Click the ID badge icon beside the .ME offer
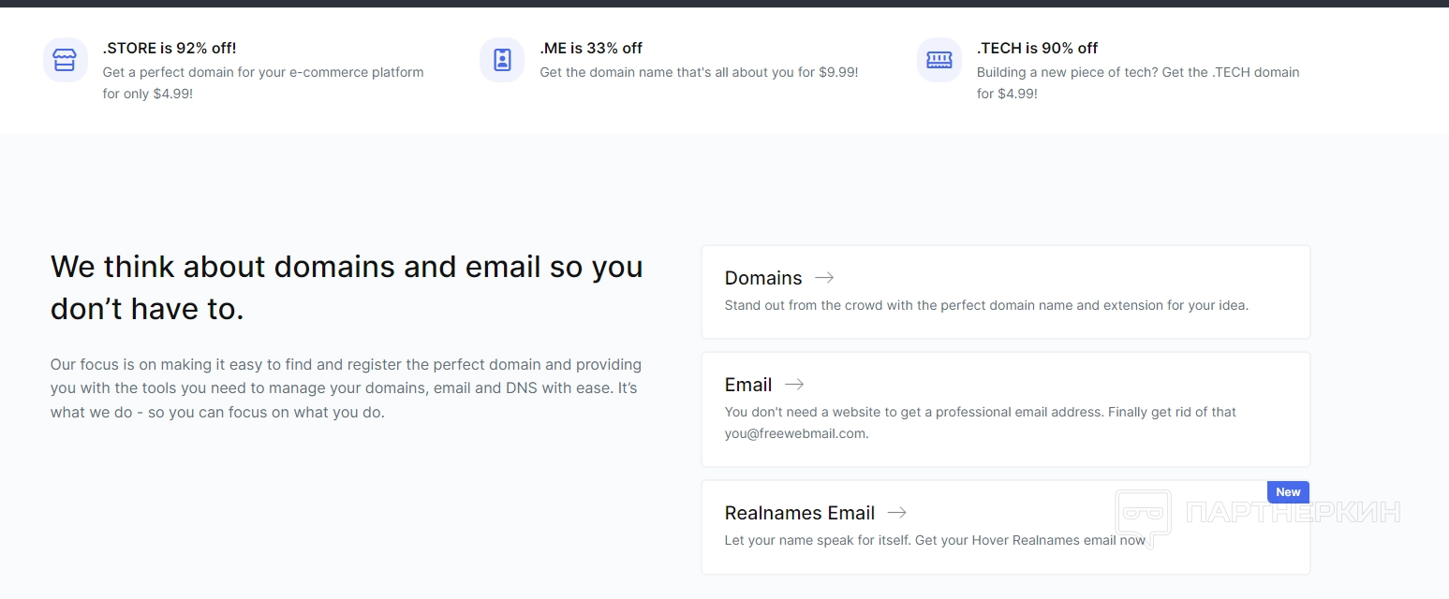Image resolution: width=1449 pixels, height=599 pixels. pos(502,60)
